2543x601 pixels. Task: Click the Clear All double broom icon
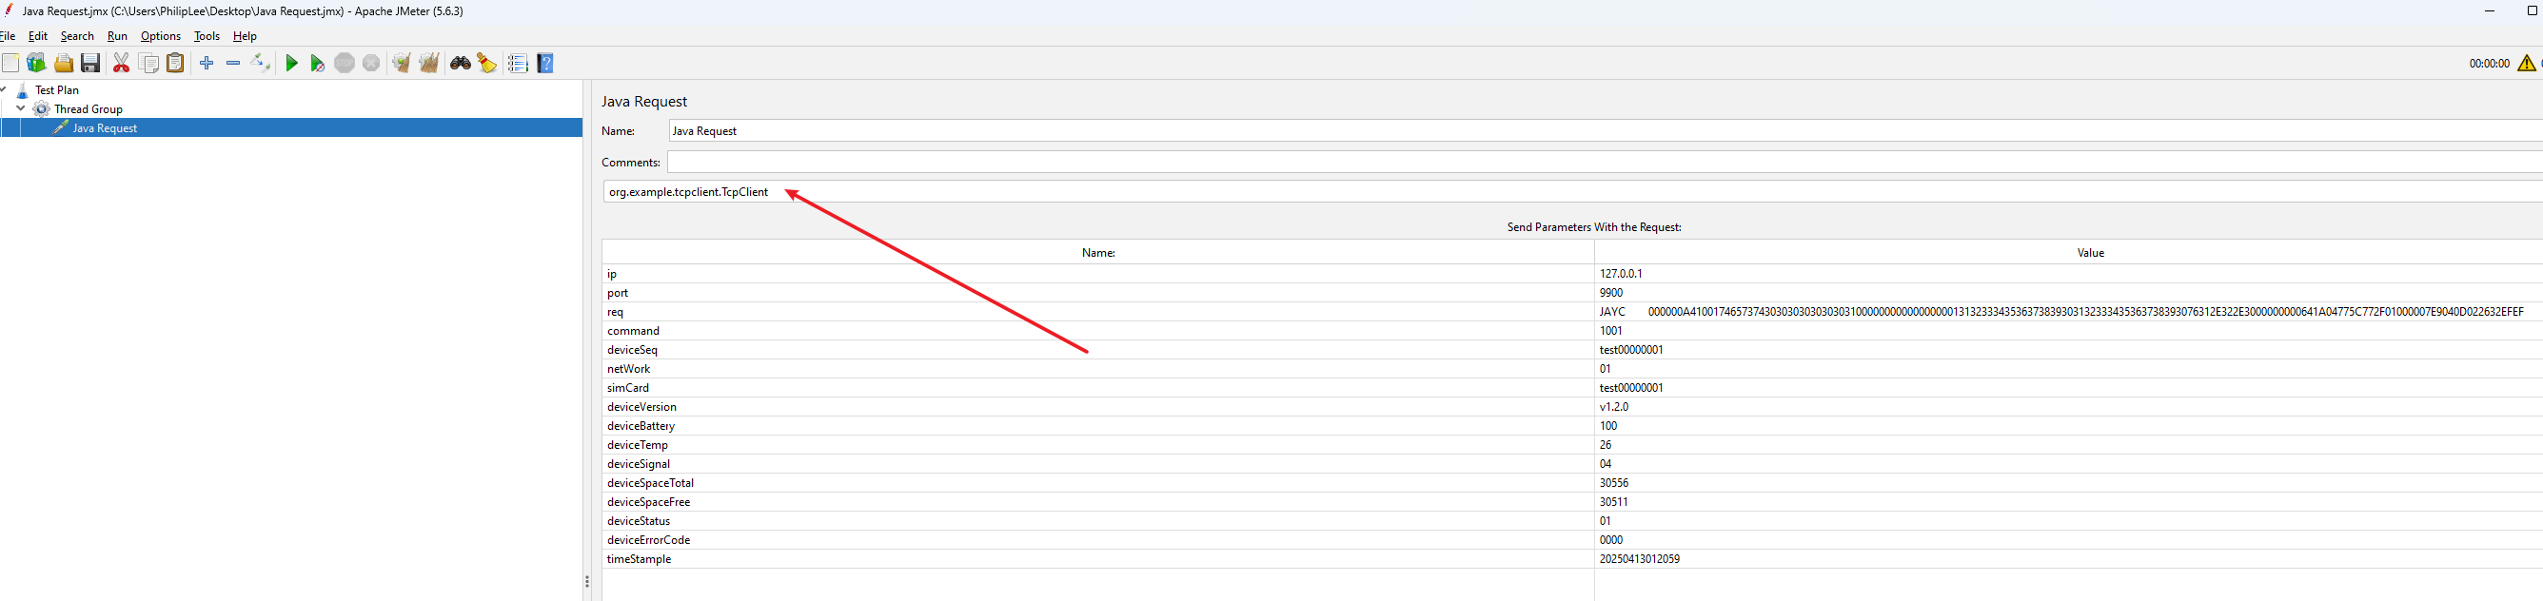pos(428,63)
